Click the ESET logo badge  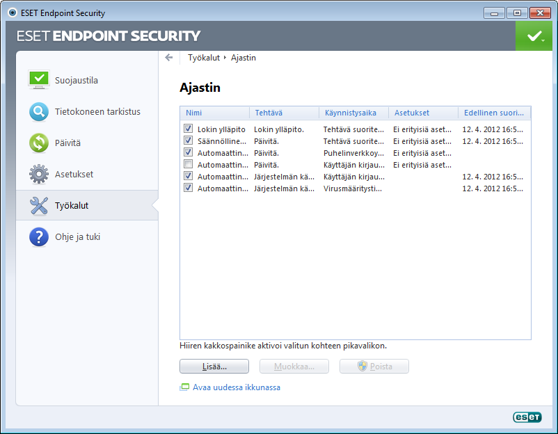[x=527, y=417]
